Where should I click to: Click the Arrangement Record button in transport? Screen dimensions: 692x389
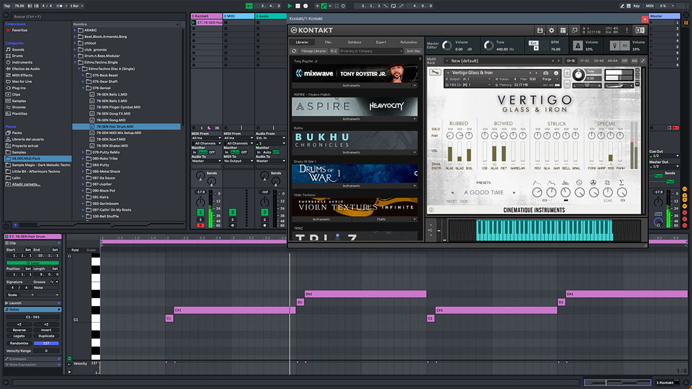304,6
